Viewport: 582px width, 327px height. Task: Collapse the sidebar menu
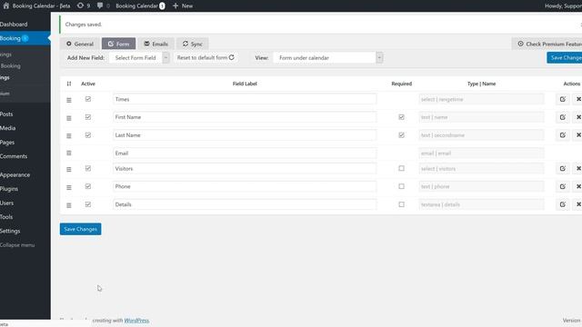click(18, 245)
